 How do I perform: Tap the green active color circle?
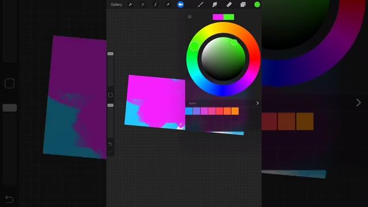pyautogui.click(x=257, y=5)
